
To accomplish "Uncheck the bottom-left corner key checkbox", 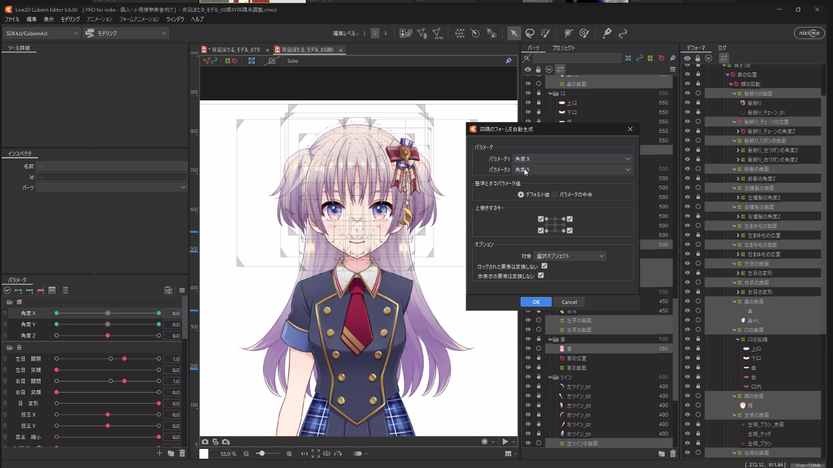I will (x=541, y=231).
